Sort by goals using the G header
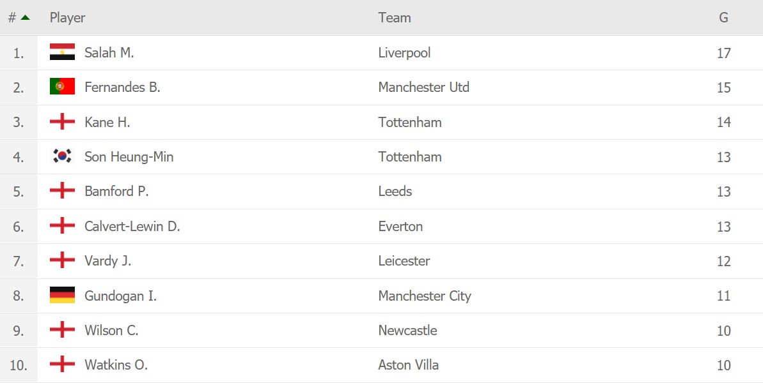This screenshot has height=383, width=763. pyautogui.click(x=723, y=17)
